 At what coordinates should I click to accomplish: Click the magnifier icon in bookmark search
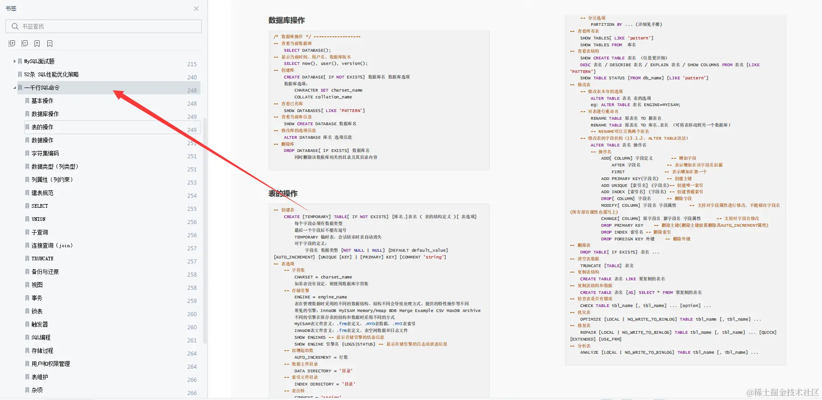[x=15, y=26]
